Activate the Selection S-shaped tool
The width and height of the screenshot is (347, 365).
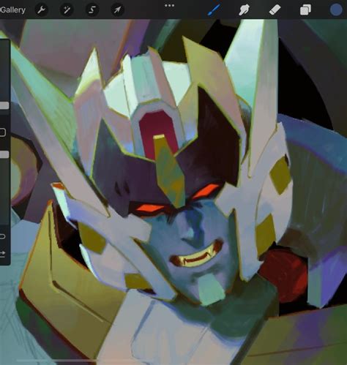point(92,10)
